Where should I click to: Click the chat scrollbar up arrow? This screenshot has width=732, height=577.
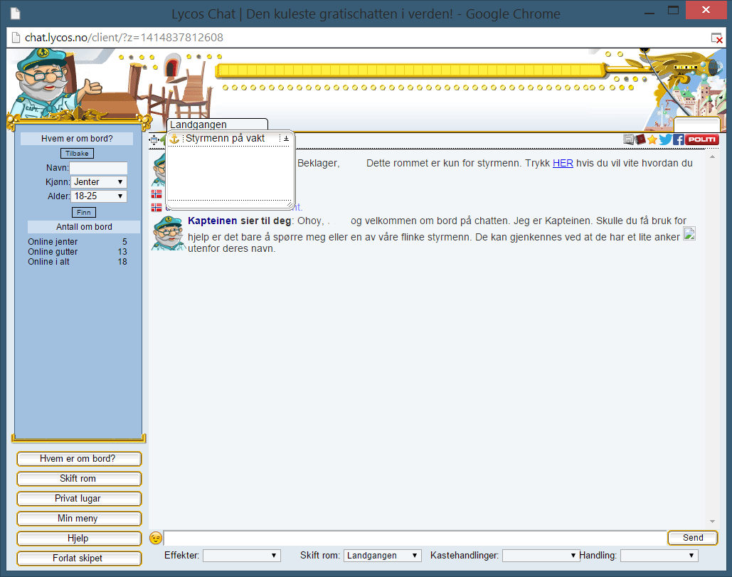pos(712,157)
